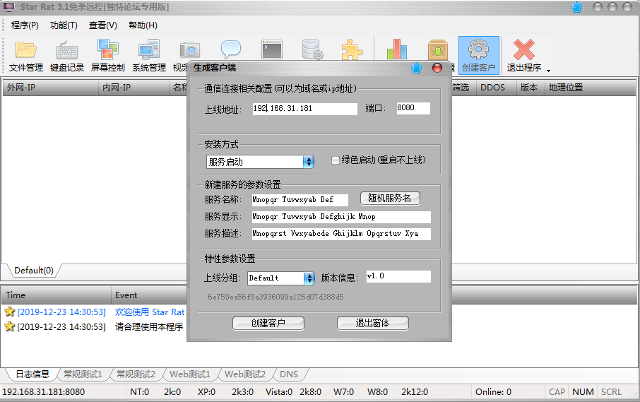Click the 服务名称 input field
Screen dimensions: 640x402
pyautogui.click(x=300, y=200)
